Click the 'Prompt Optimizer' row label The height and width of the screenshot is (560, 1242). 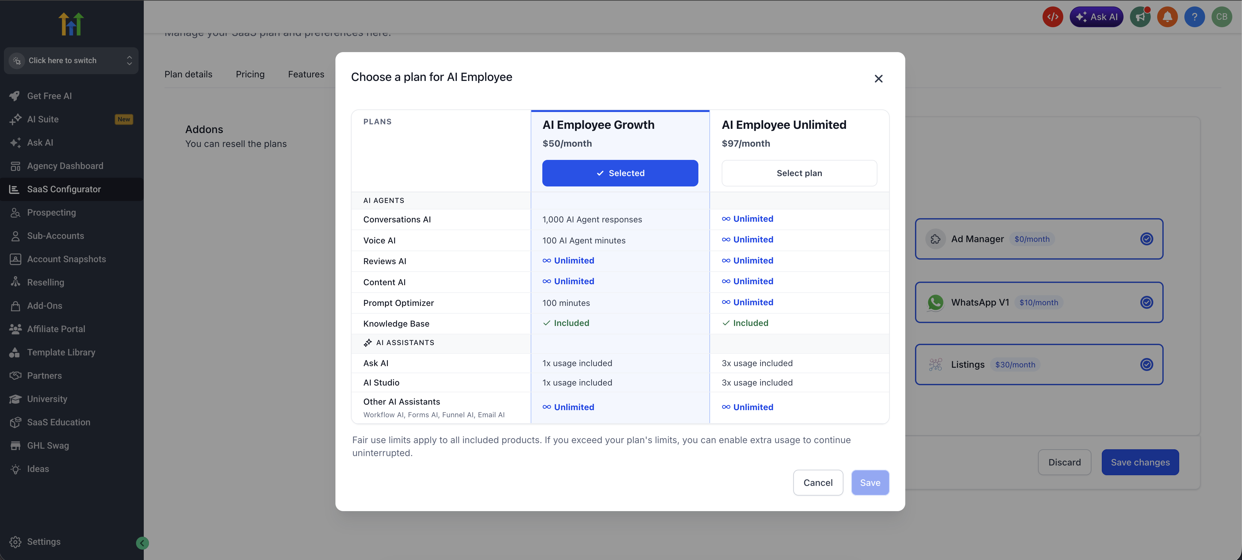[398, 303]
